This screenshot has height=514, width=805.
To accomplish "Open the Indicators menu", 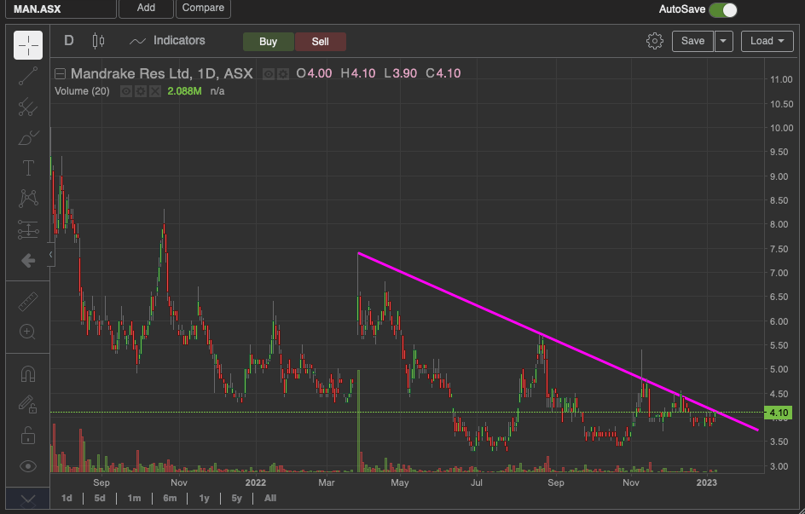I will (x=167, y=41).
